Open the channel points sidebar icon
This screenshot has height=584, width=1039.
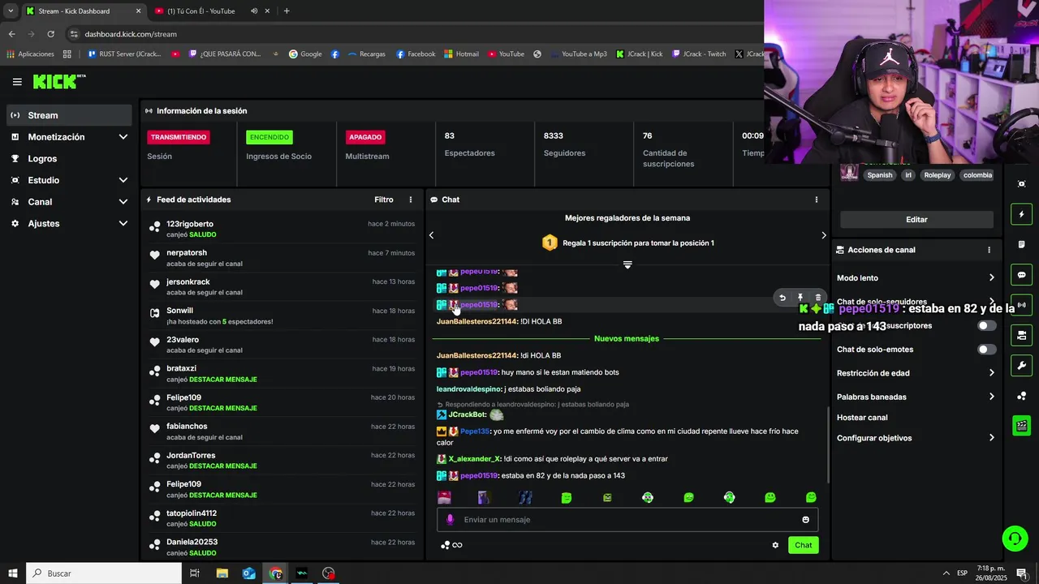1021,396
